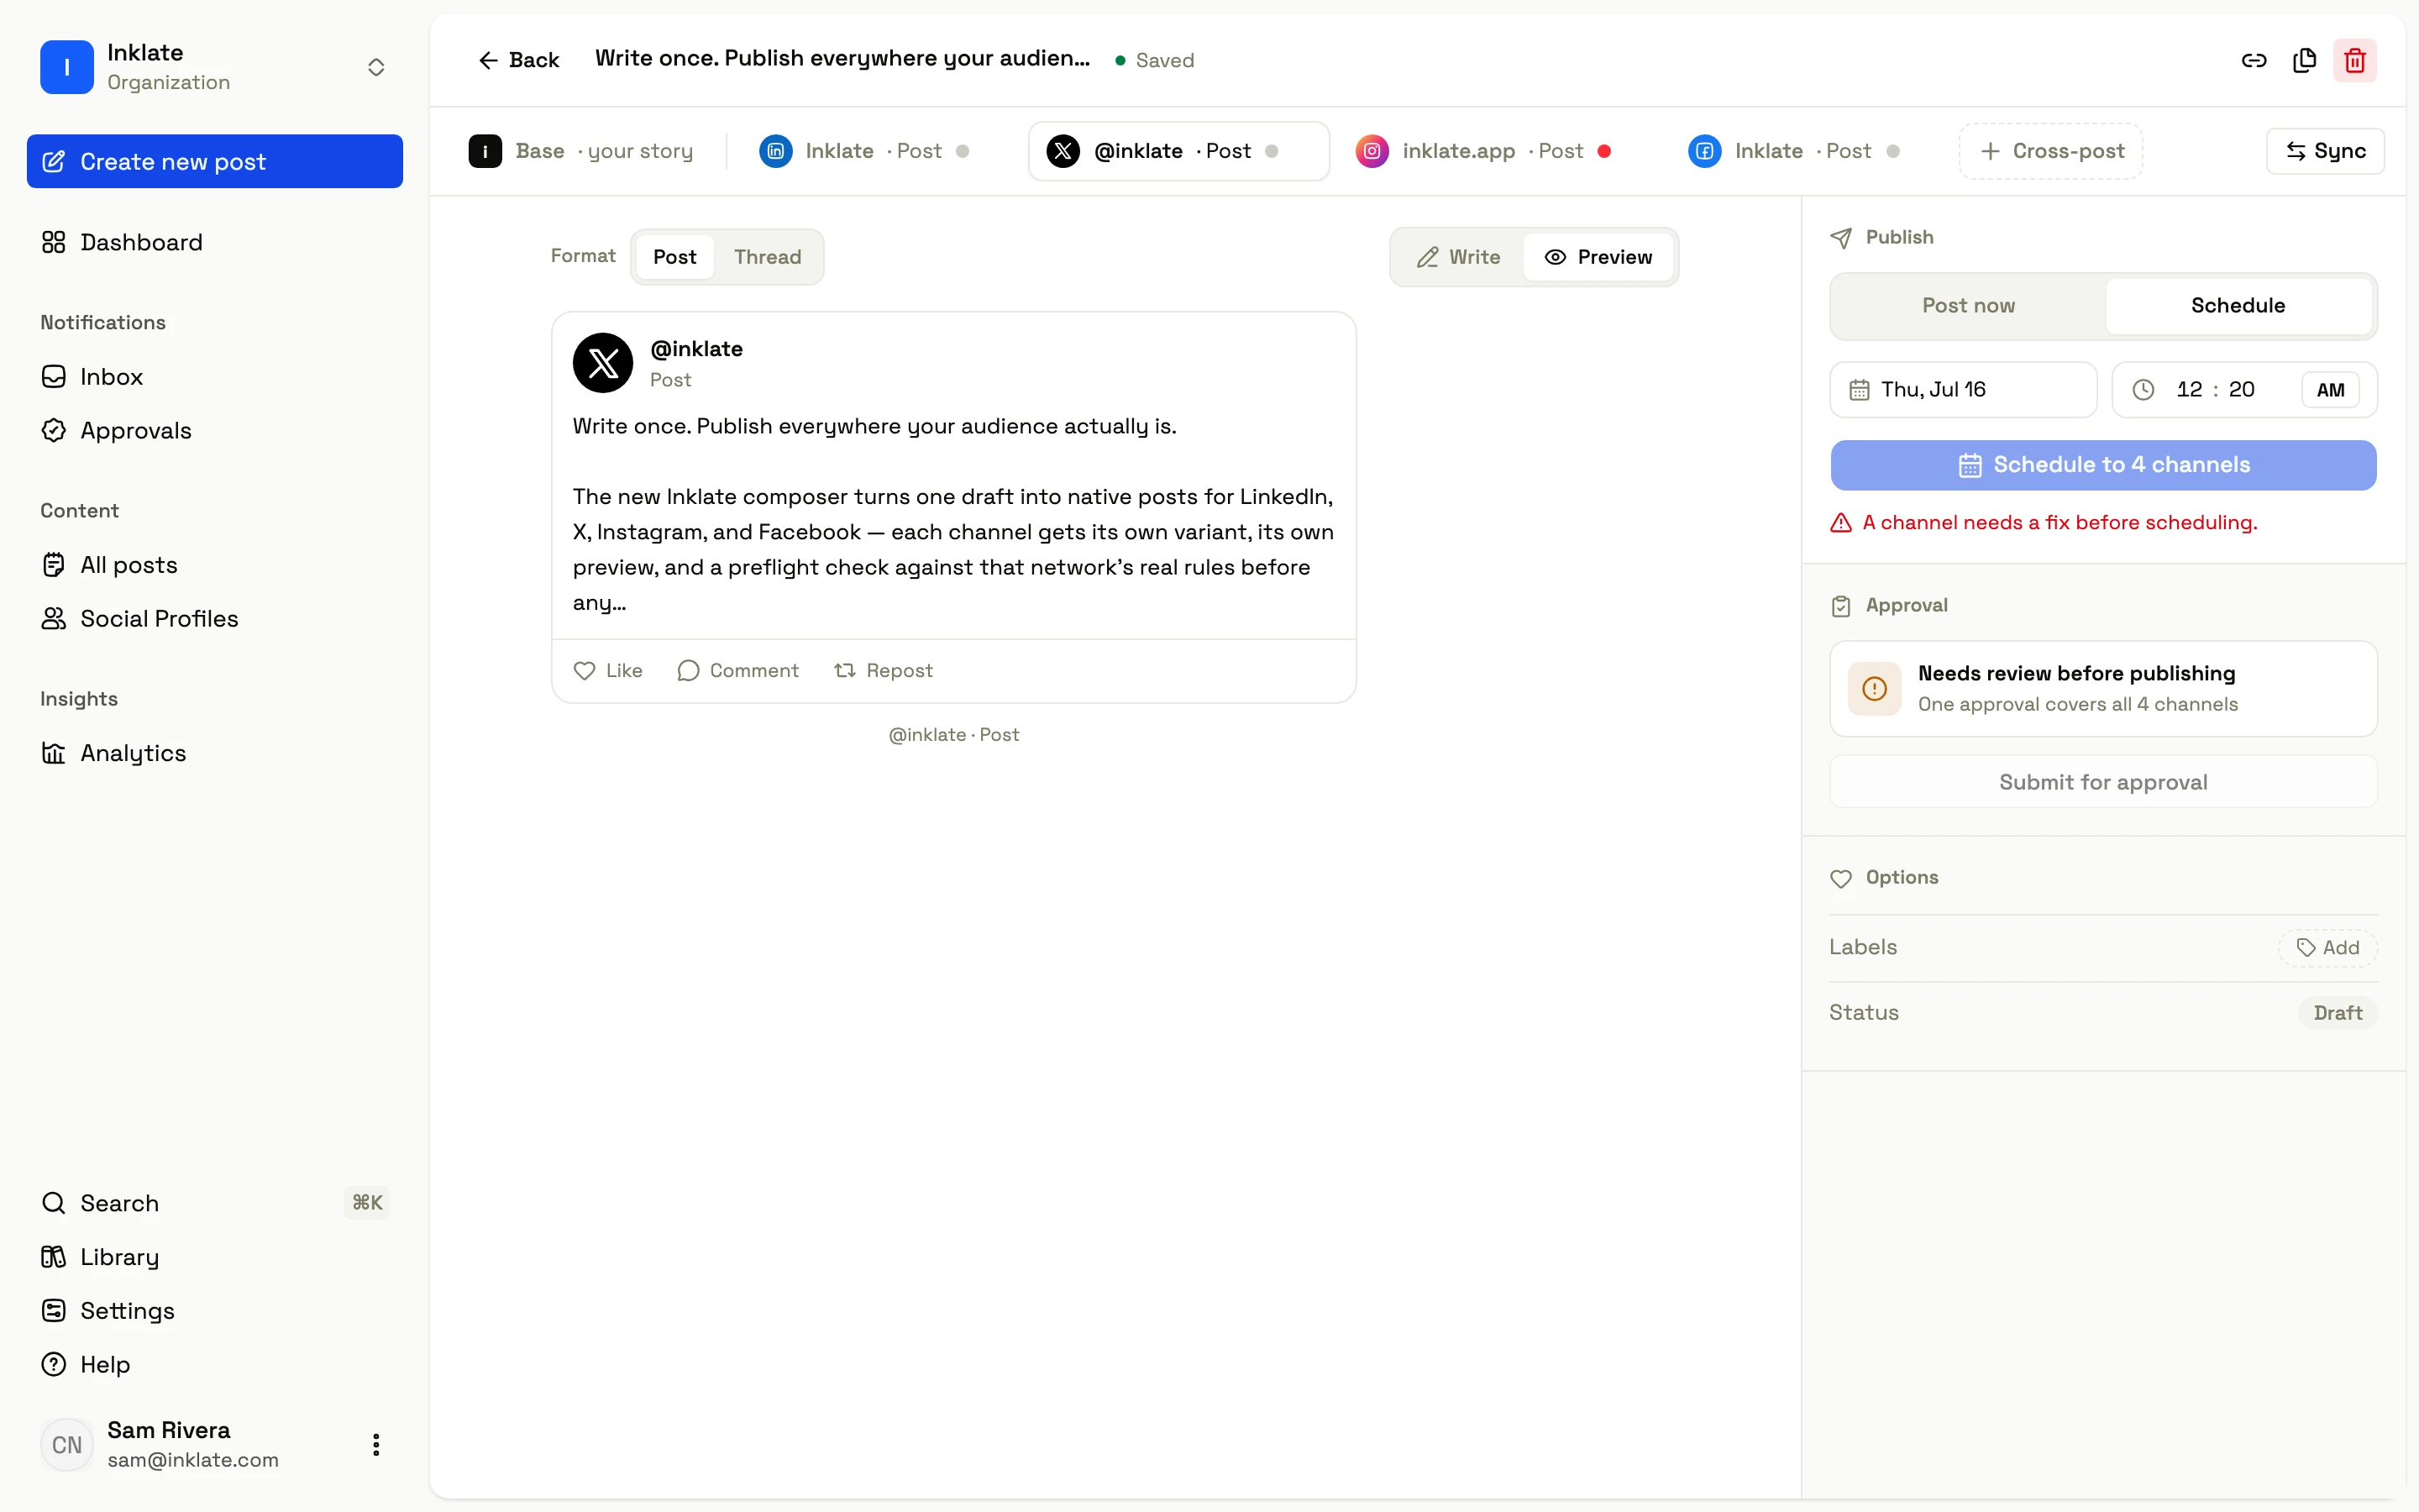Viewport: 2419px width, 1512px height.
Task: Click Schedule to 4 channels button
Action: [2103, 465]
